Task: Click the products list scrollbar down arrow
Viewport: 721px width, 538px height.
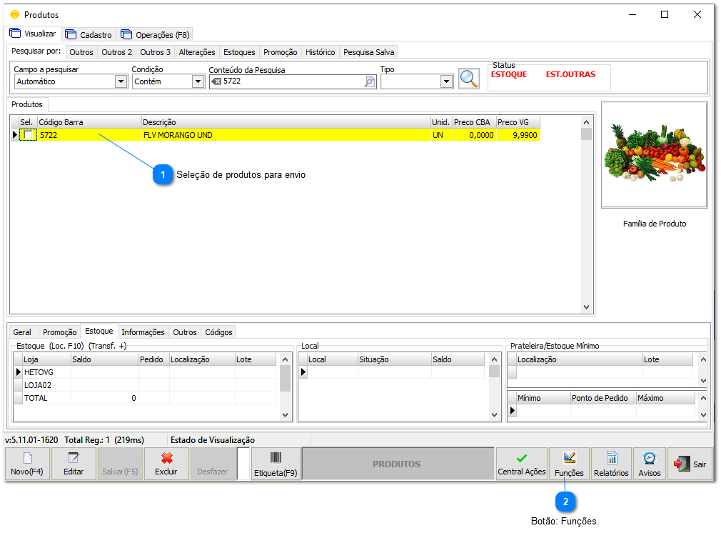Action: (x=587, y=307)
